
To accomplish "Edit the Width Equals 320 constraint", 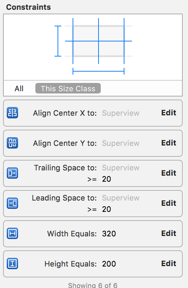I will click(x=168, y=233).
